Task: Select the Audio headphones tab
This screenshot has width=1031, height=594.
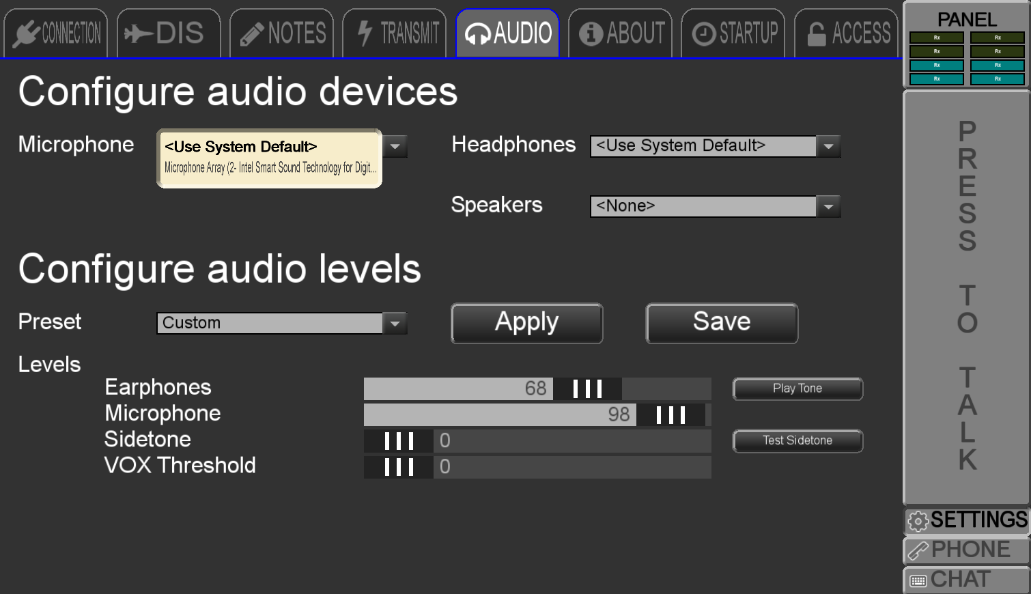Action: pos(507,33)
